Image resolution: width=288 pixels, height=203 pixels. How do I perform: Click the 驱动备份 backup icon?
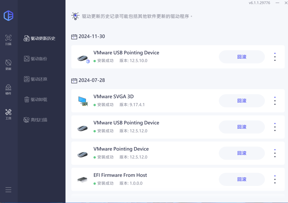pos(26,59)
